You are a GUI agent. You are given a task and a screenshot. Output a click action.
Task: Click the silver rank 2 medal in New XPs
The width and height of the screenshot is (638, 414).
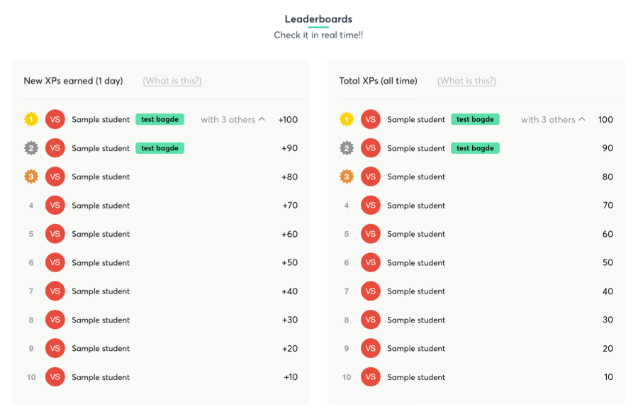[31, 148]
